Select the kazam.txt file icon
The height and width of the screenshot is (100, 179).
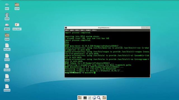pos(7,88)
